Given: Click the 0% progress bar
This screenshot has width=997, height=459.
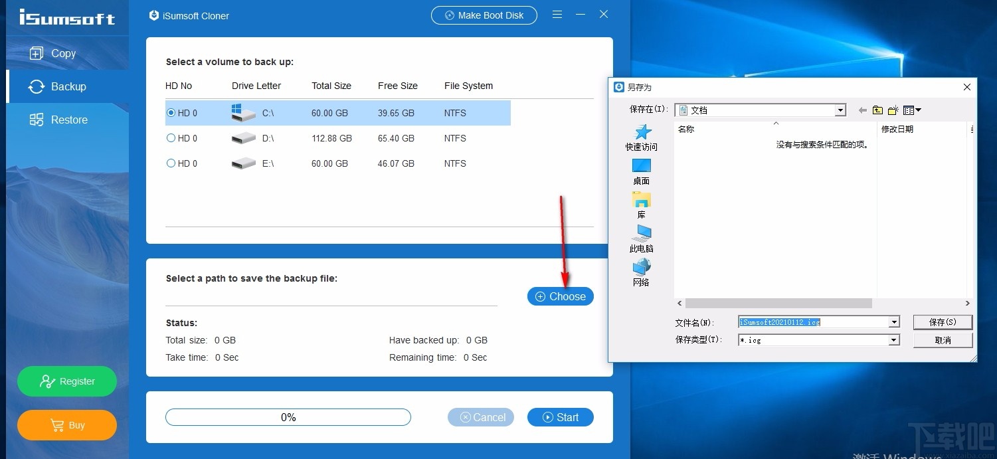Looking at the screenshot, I should coord(288,417).
